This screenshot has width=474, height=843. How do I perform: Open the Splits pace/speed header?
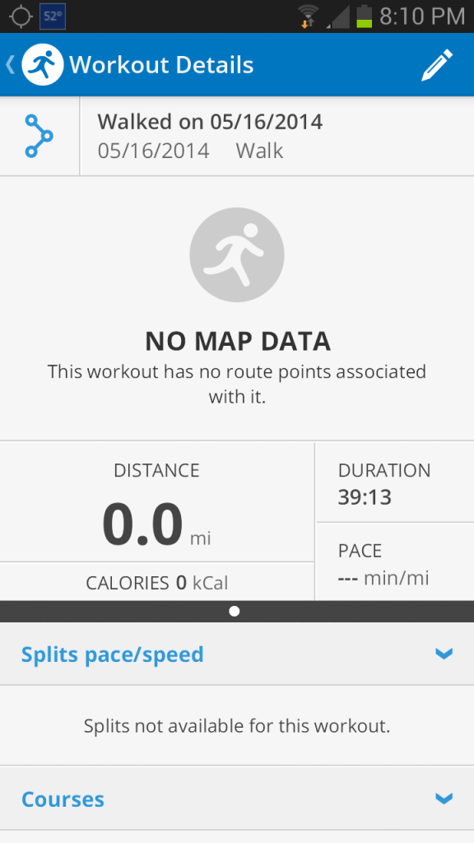pyautogui.click(x=237, y=654)
